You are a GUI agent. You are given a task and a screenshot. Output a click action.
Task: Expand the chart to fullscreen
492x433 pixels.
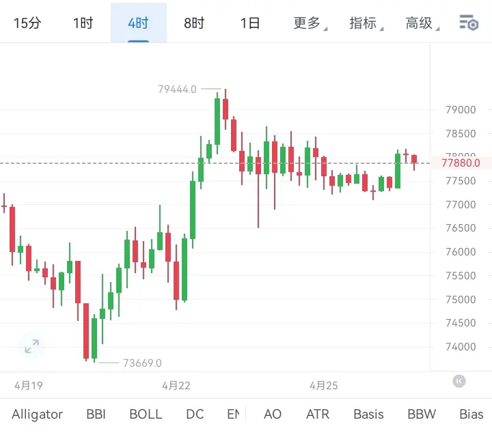click(x=32, y=346)
